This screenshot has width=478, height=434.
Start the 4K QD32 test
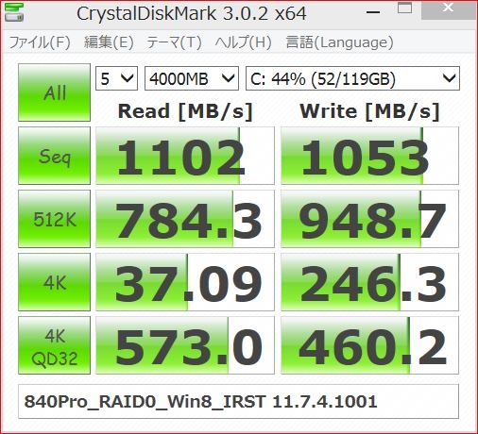pos(55,345)
